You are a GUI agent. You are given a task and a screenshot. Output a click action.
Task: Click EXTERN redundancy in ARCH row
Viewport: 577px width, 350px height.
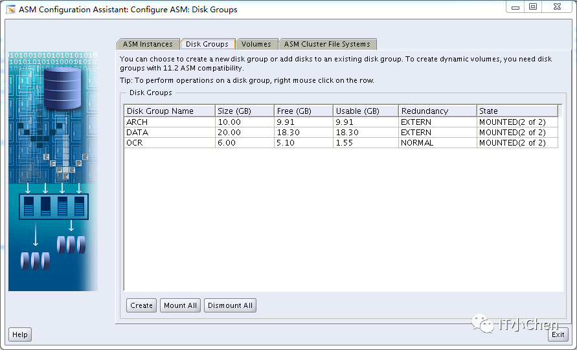coord(438,122)
